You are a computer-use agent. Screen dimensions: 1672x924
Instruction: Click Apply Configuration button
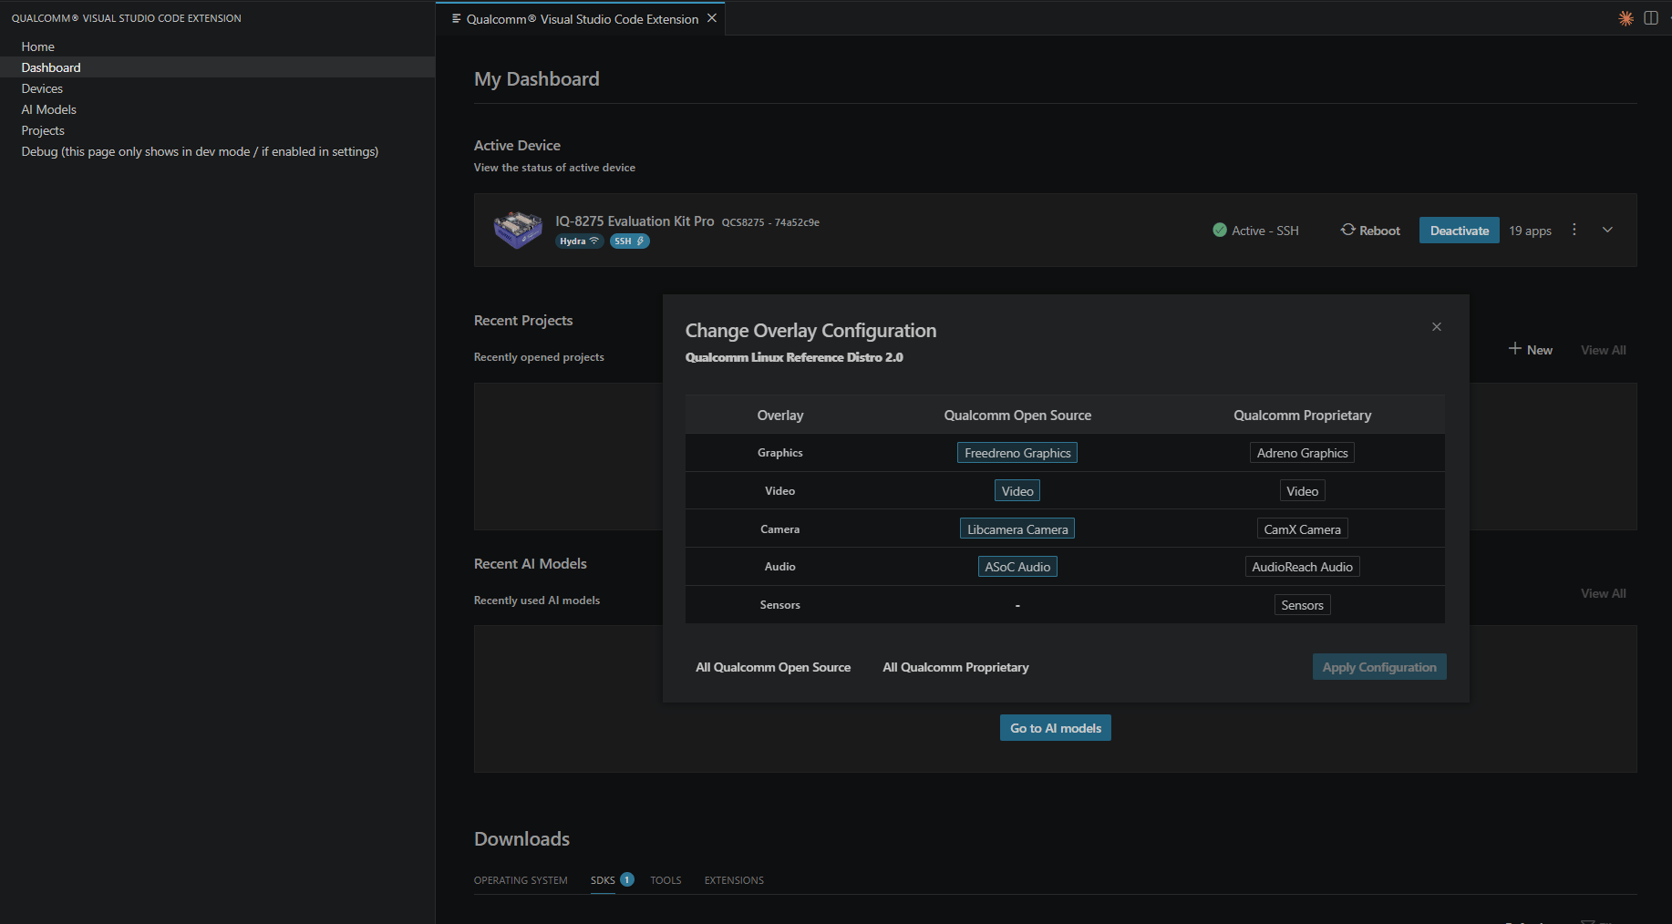[x=1379, y=667]
